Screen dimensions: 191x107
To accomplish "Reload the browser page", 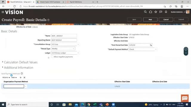I will coord(14,6).
